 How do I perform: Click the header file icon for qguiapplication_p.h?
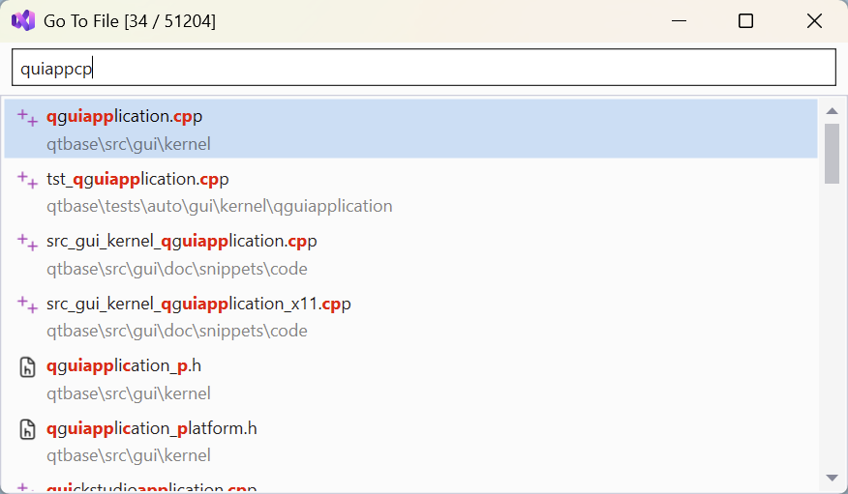28,366
